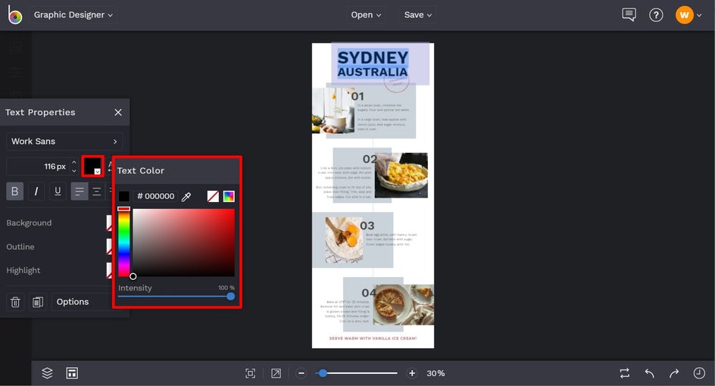Click the fit to screen icon

[251, 373]
